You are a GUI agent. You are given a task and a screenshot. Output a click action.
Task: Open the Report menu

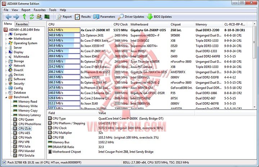(26, 10)
